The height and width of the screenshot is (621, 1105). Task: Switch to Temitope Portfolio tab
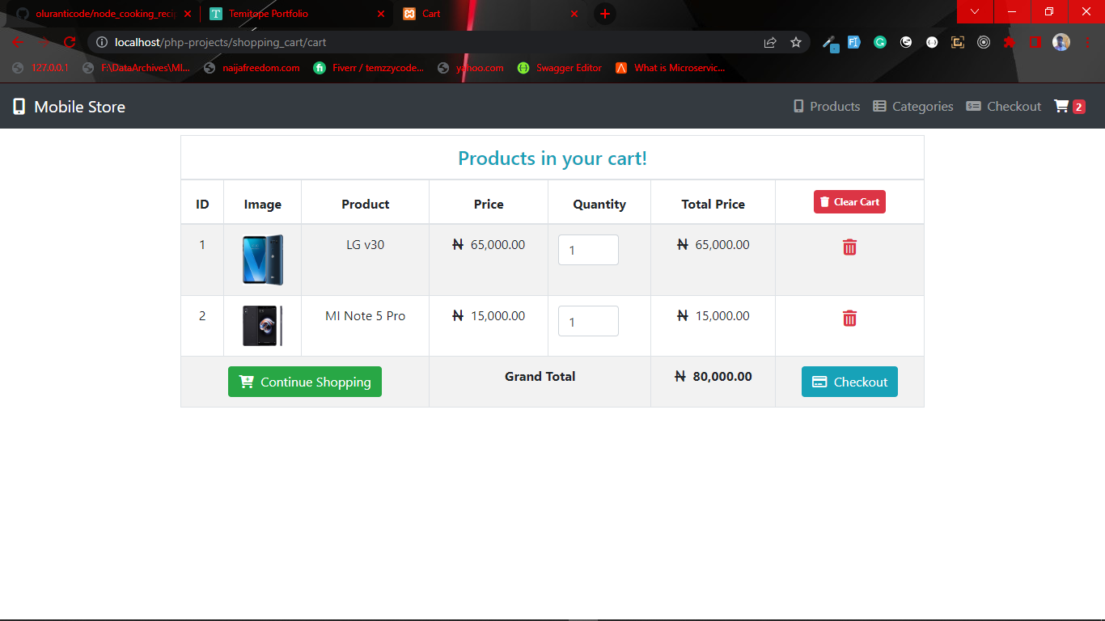[275, 14]
